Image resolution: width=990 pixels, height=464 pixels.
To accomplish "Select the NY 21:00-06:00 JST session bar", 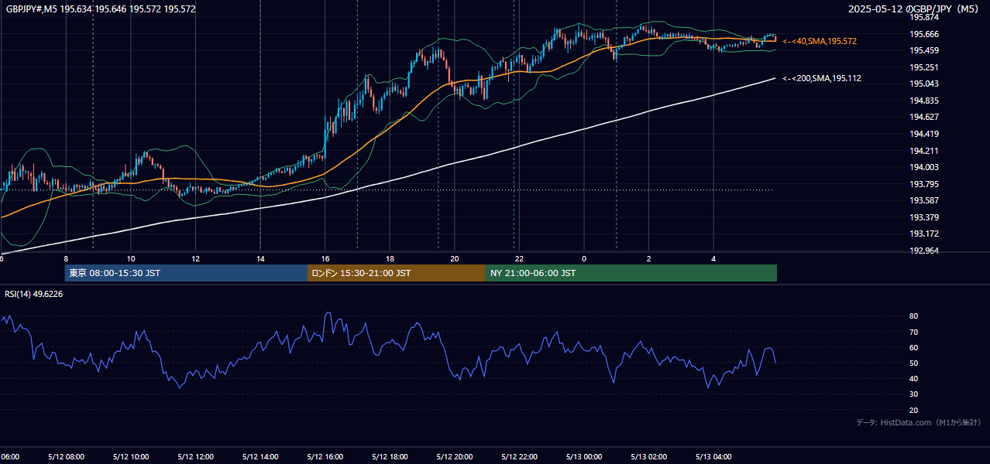I will click(631, 273).
